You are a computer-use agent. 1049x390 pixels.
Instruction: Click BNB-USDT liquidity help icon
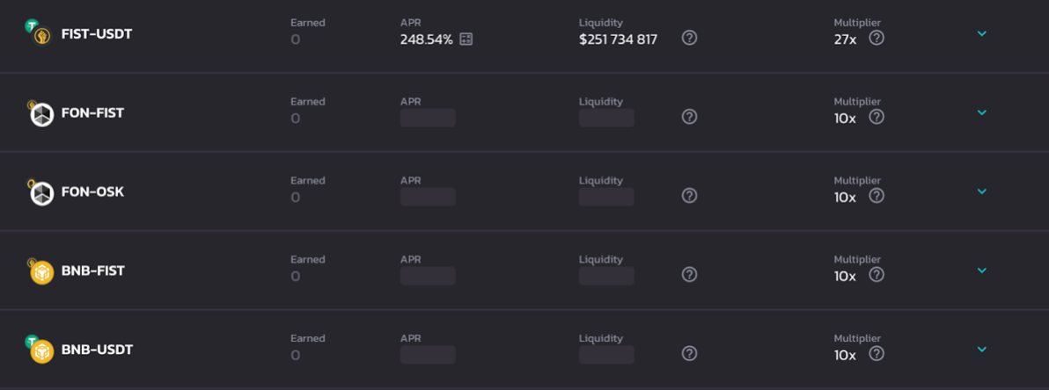689,354
